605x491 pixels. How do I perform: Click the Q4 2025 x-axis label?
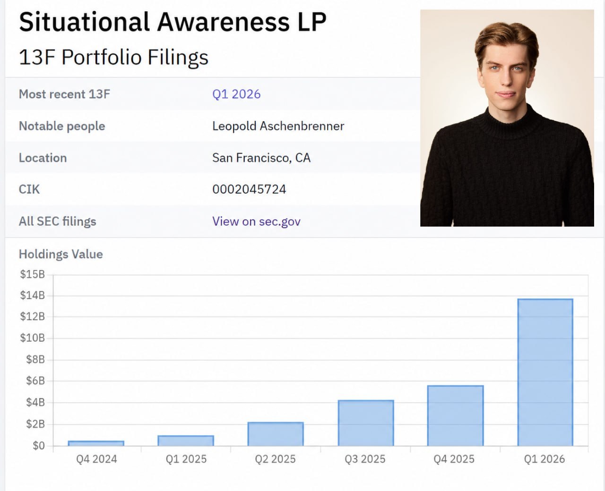[x=454, y=459]
